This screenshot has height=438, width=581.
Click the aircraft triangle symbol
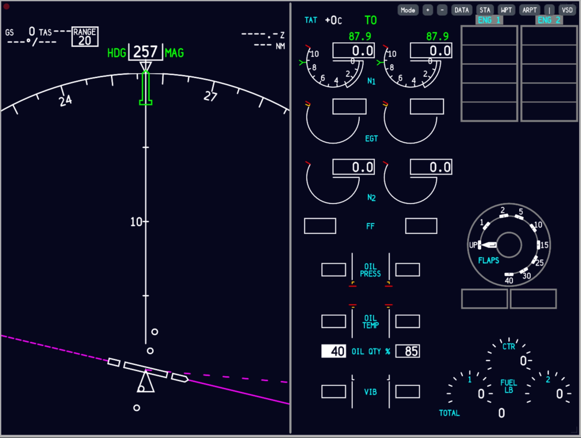coord(145,382)
